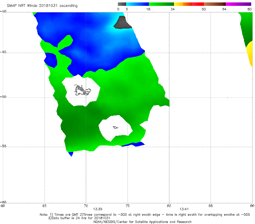255x224 pixels.
Task: Click the 80 longitude axis label
Action: pos(169,206)
